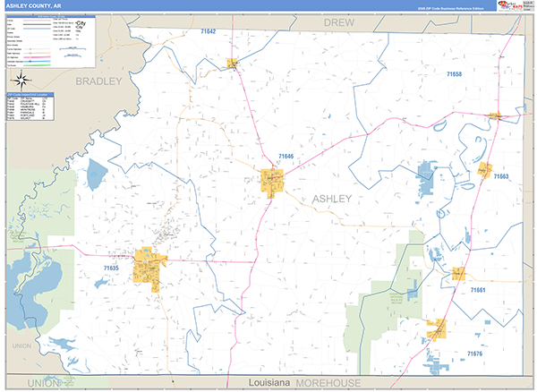Click the 'BRADLEY' county label

point(98,81)
